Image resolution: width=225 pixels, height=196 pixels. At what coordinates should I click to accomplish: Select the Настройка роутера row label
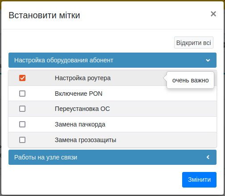(x=83, y=78)
